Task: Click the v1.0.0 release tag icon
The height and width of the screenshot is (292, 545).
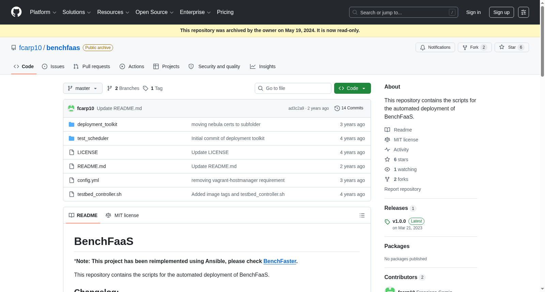Action: (387, 222)
